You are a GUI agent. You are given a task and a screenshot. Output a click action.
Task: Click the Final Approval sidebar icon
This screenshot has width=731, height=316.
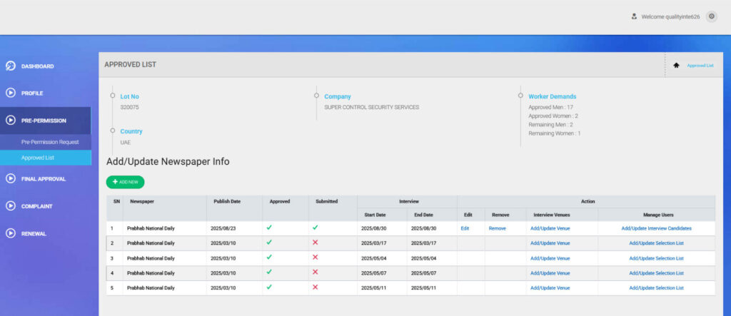[11, 179]
